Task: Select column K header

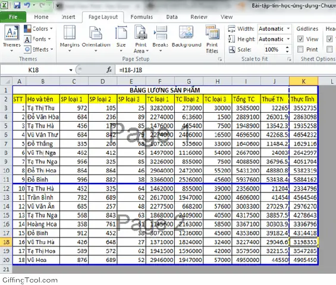Action: tap(303, 81)
